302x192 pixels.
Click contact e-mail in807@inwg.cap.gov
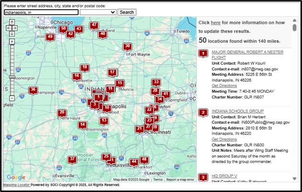point(260,69)
